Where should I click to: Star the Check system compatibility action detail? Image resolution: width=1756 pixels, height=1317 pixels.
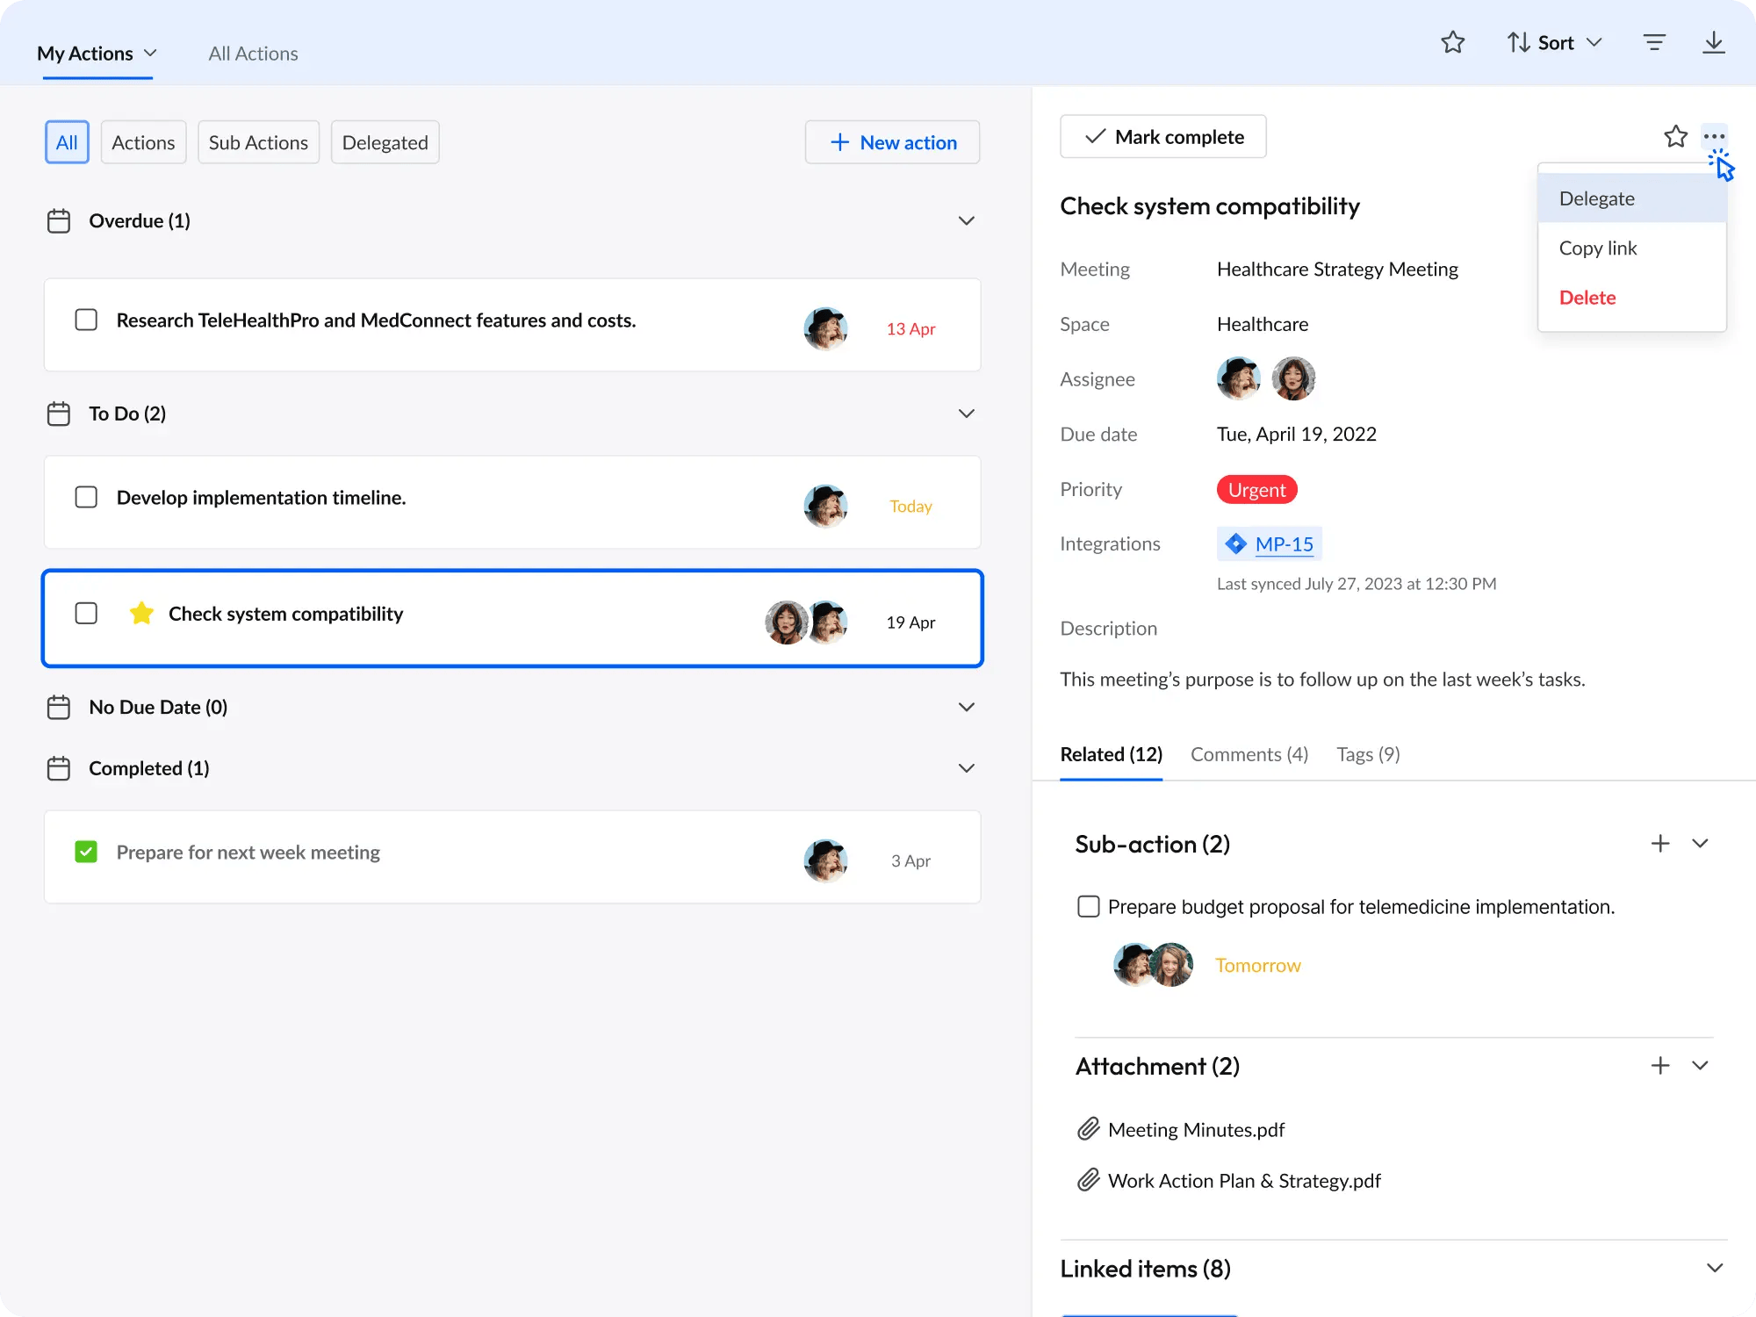point(1675,136)
